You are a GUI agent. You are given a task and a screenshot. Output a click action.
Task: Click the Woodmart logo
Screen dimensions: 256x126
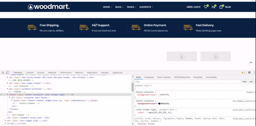click(49, 7)
